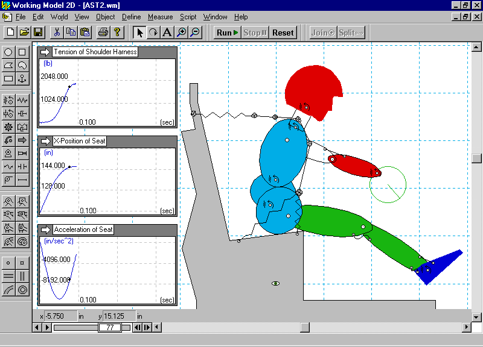Image resolution: width=483 pixels, height=347 pixels.
Task: Select the Horizontal slot element tool
Action: pyautogui.click(x=8, y=277)
